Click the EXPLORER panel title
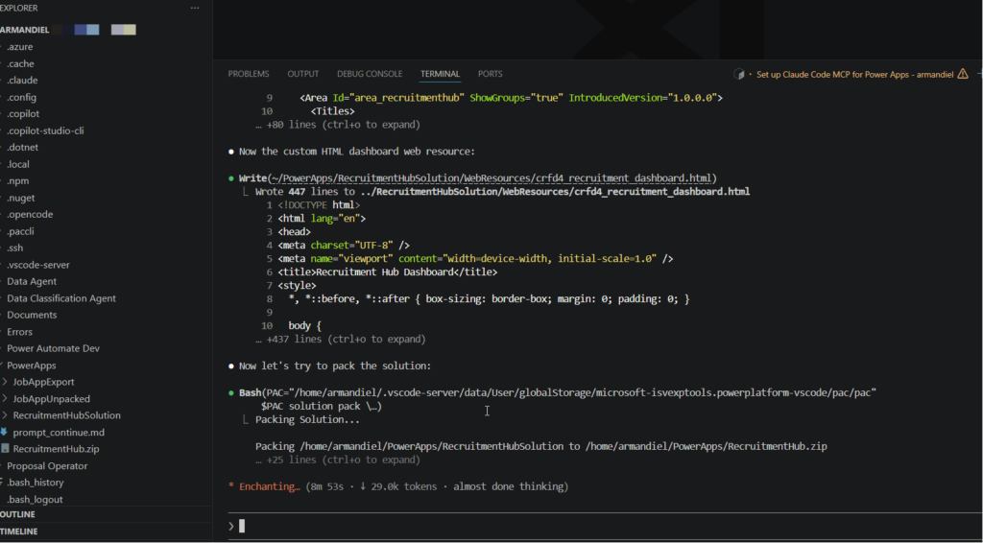 tap(19, 8)
